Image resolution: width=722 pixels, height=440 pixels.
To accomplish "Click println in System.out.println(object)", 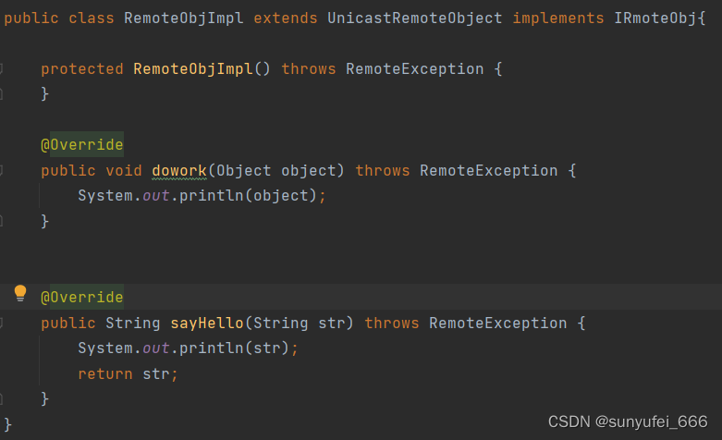I will tap(212, 196).
